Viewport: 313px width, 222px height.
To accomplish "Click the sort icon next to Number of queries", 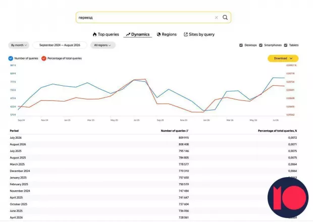I will pos(187,131).
